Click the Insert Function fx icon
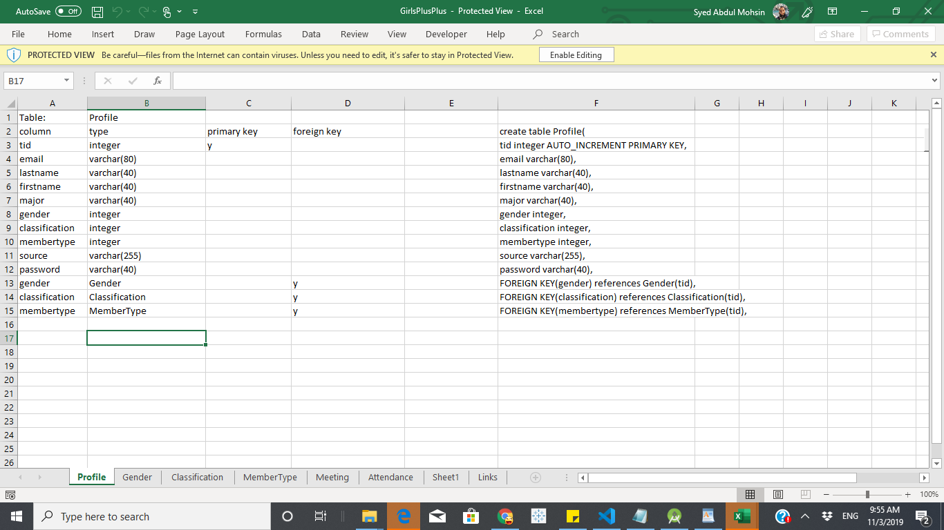944x530 pixels. (x=158, y=81)
